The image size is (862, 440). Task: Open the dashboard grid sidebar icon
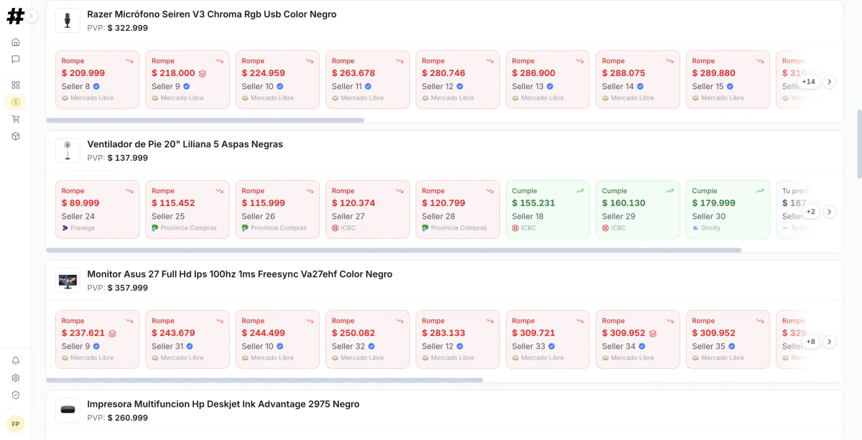tap(16, 85)
